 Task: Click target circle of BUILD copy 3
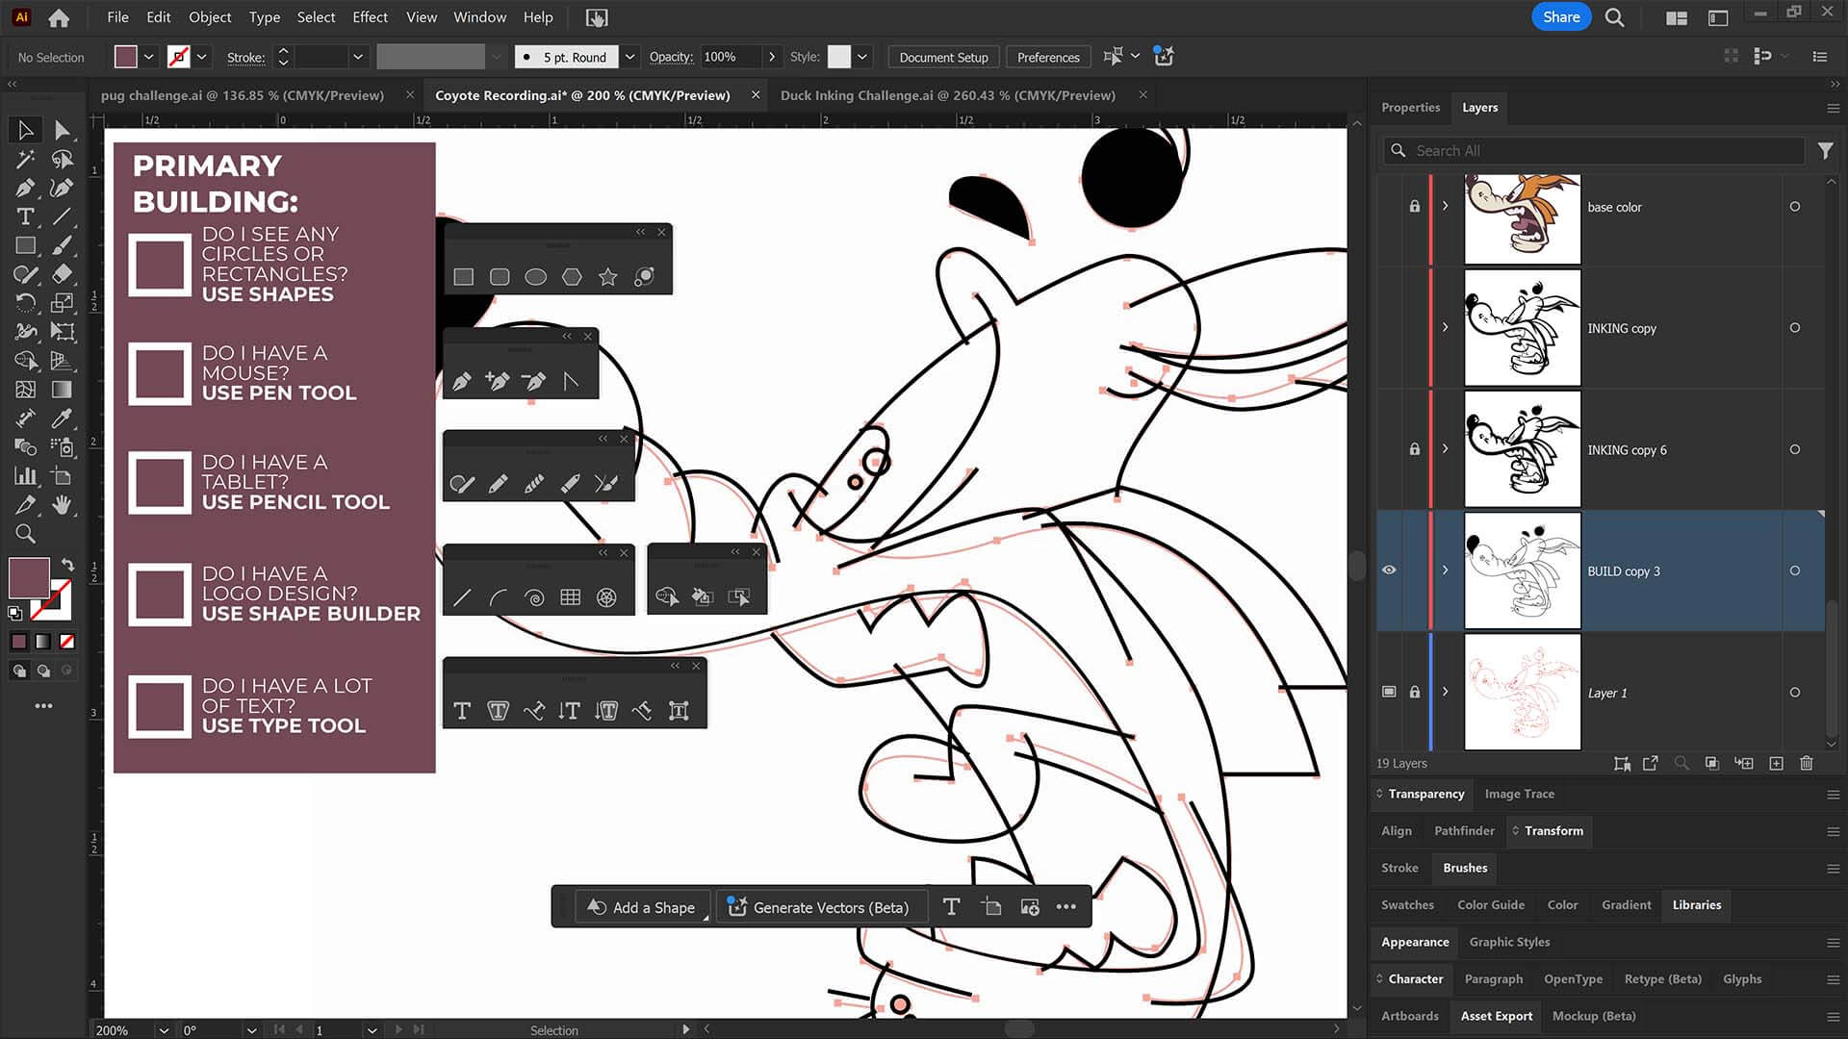coord(1795,570)
